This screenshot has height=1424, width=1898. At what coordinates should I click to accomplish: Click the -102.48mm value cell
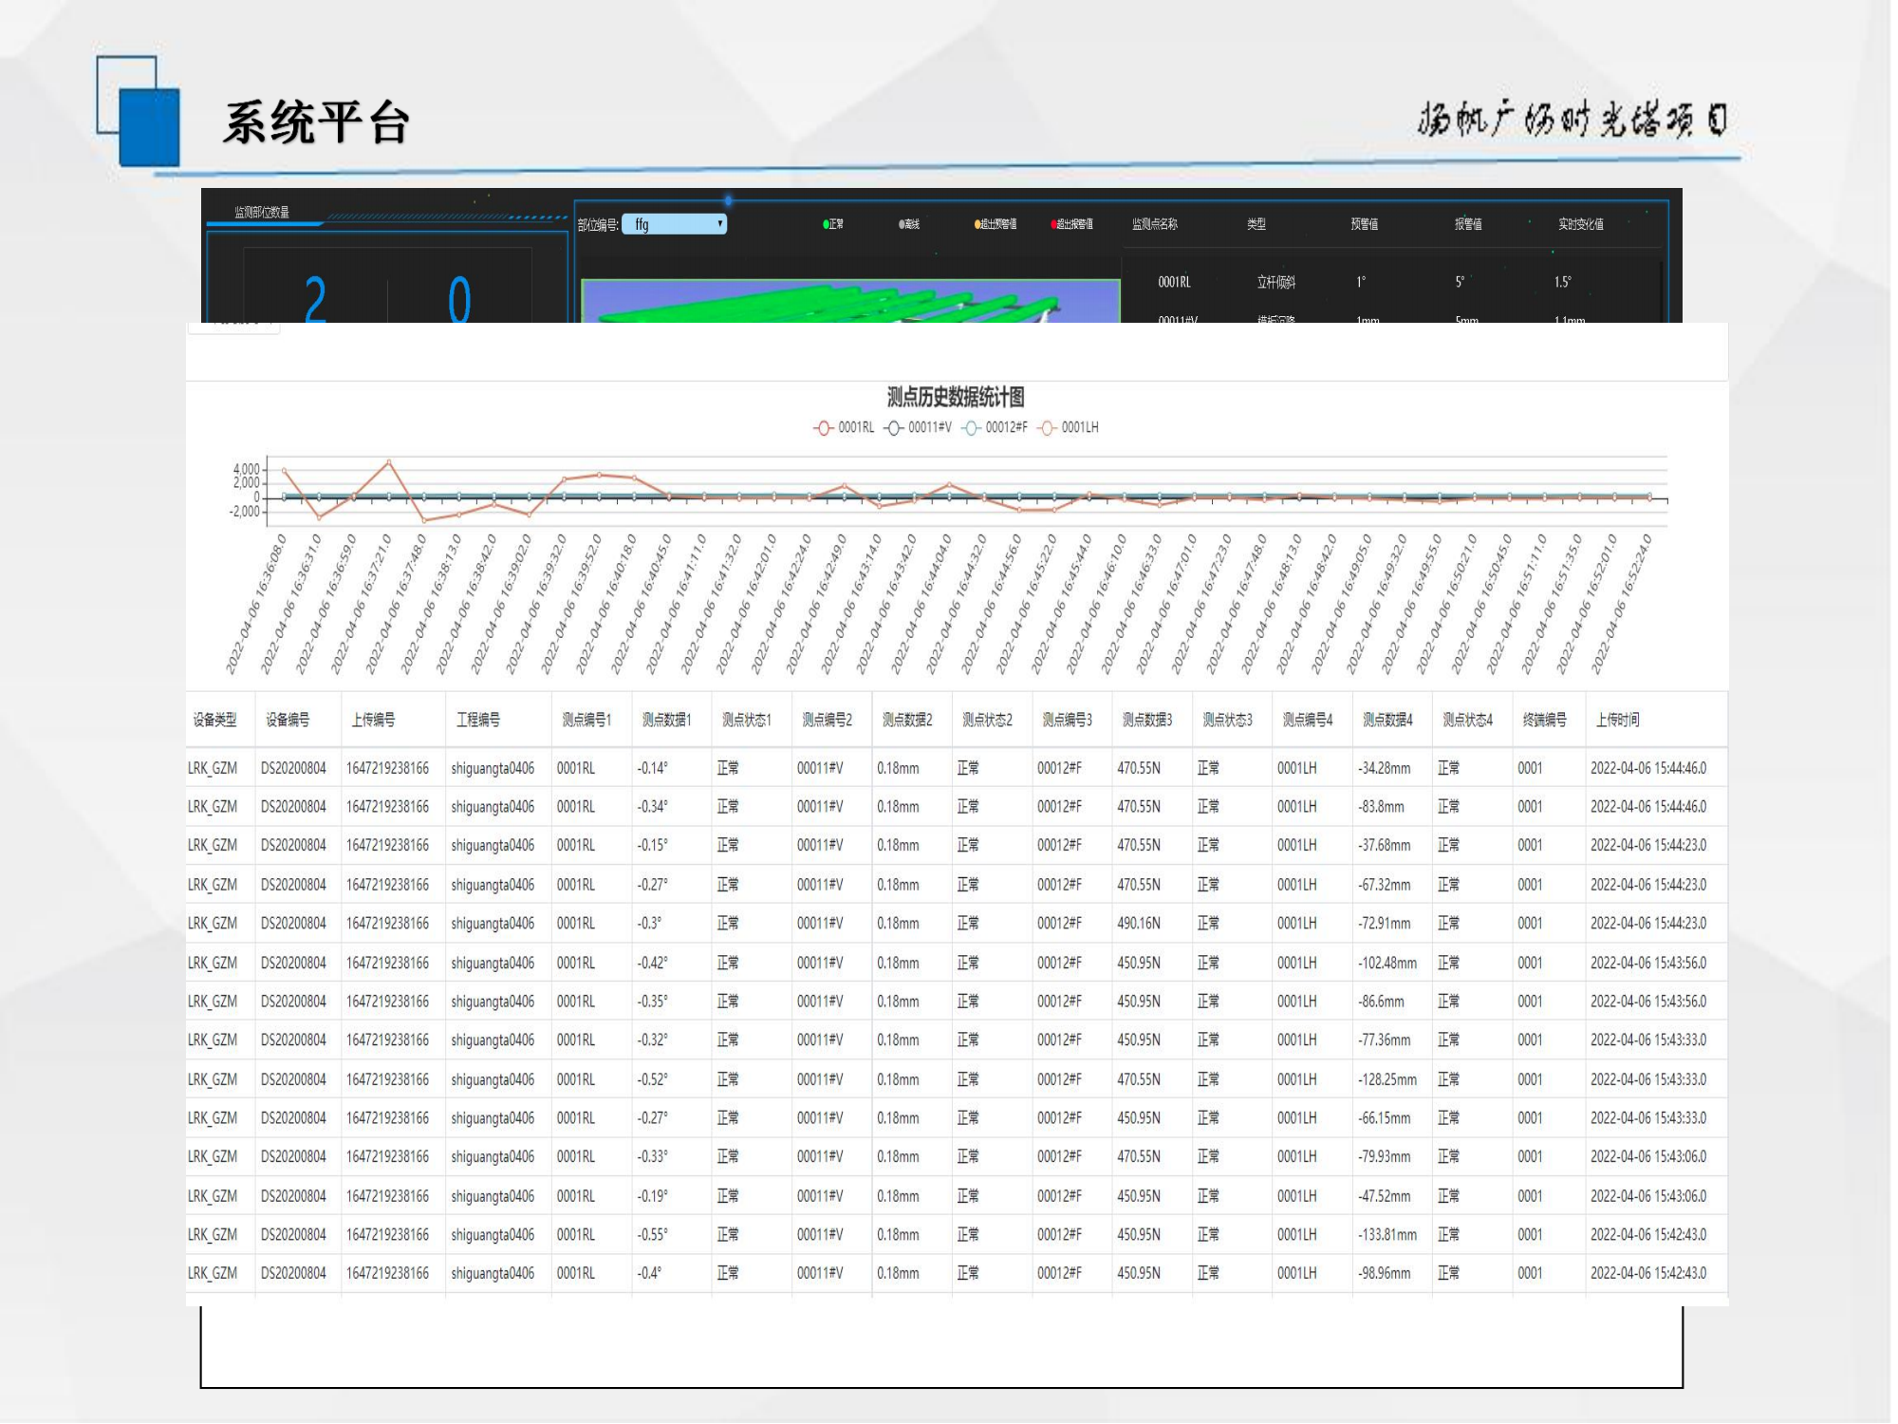(x=1386, y=963)
